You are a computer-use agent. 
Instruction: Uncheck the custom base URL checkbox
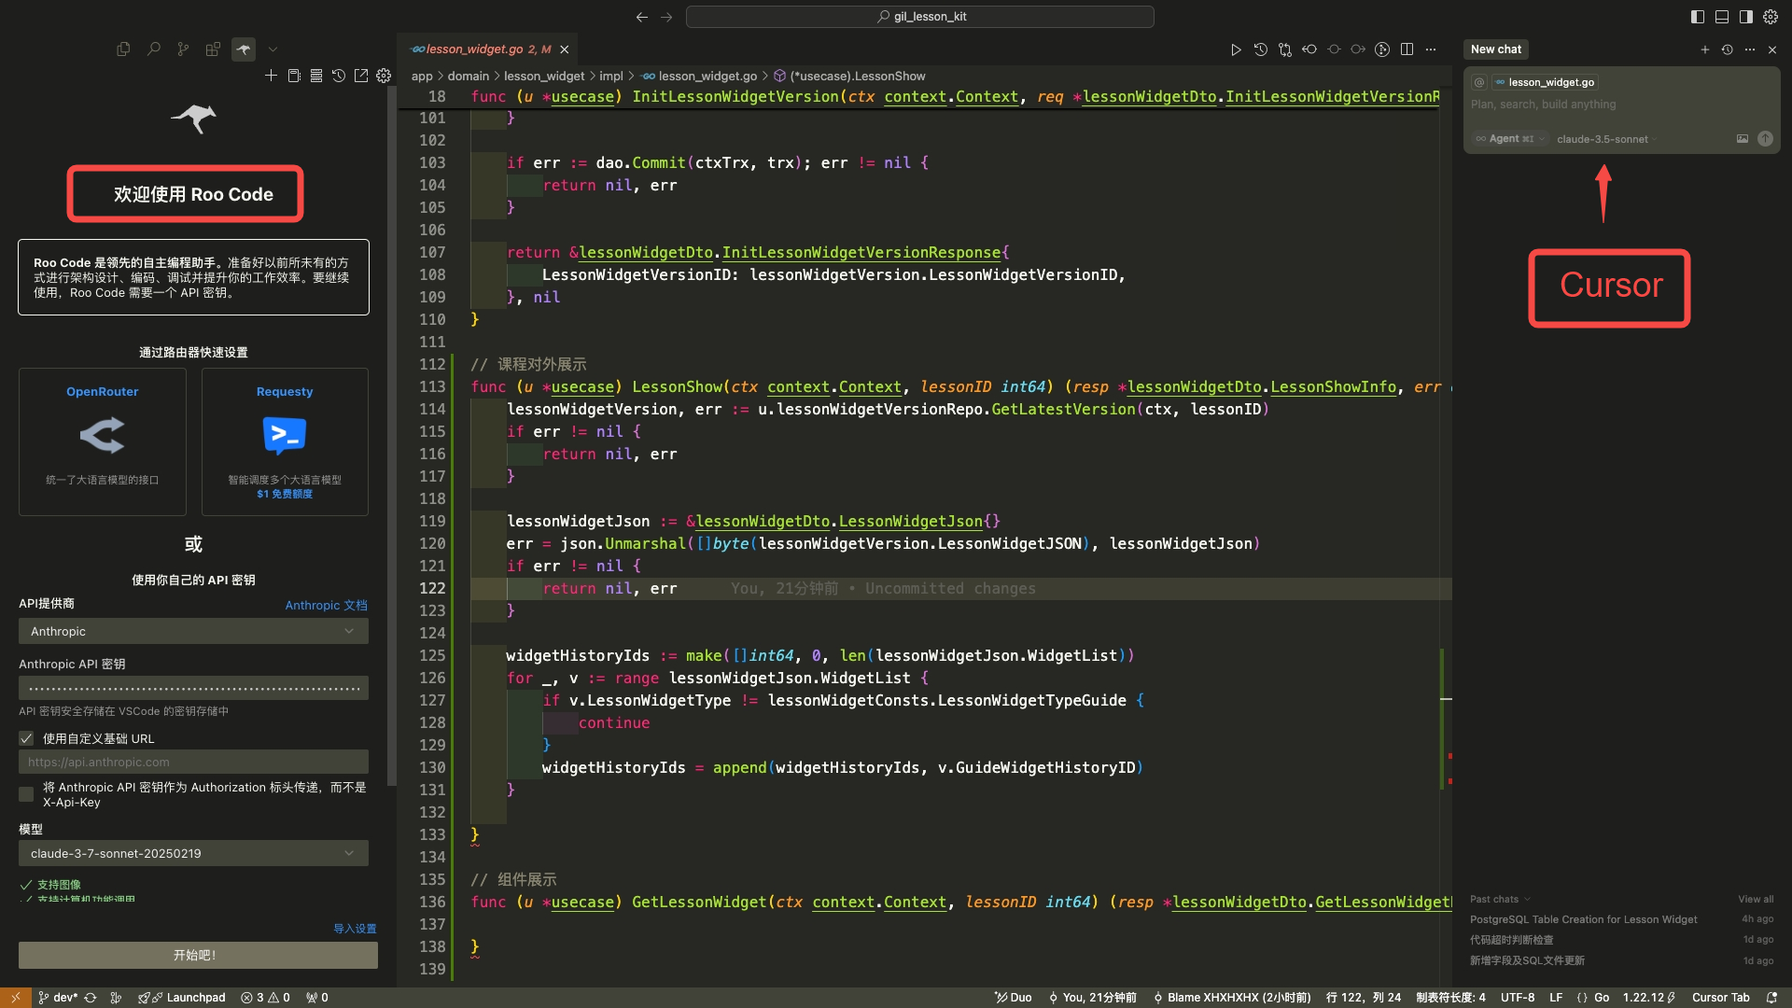pos(26,738)
